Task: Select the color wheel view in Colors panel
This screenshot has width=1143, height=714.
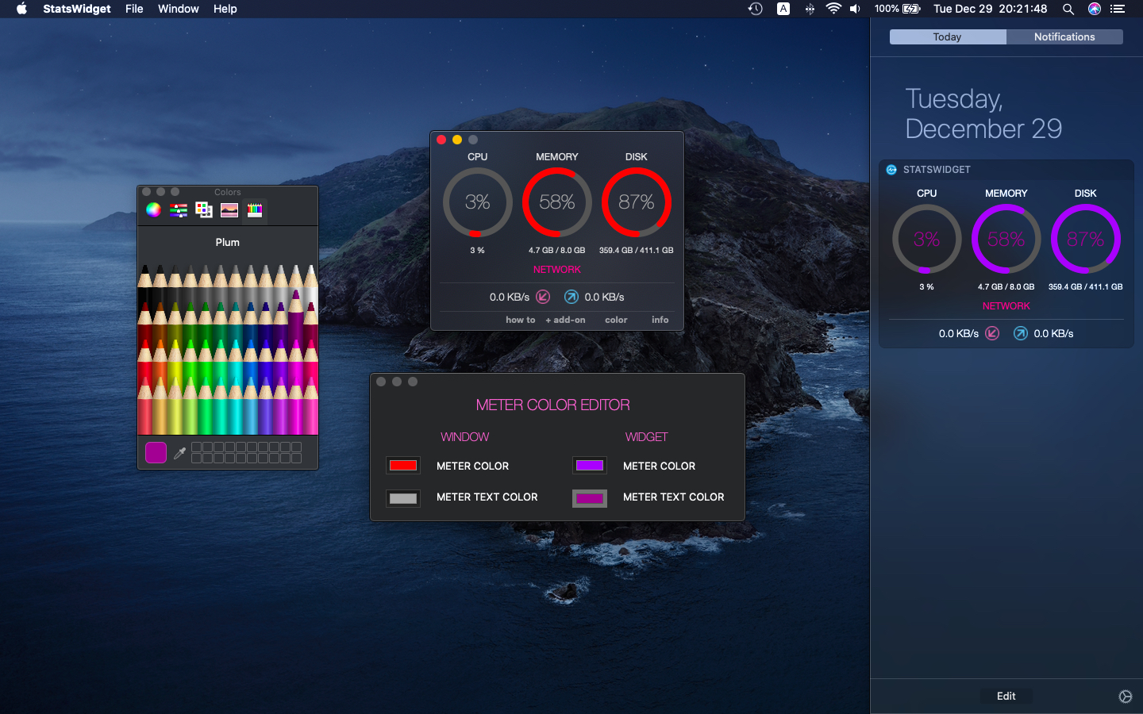Action: click(x=152, y=209)
